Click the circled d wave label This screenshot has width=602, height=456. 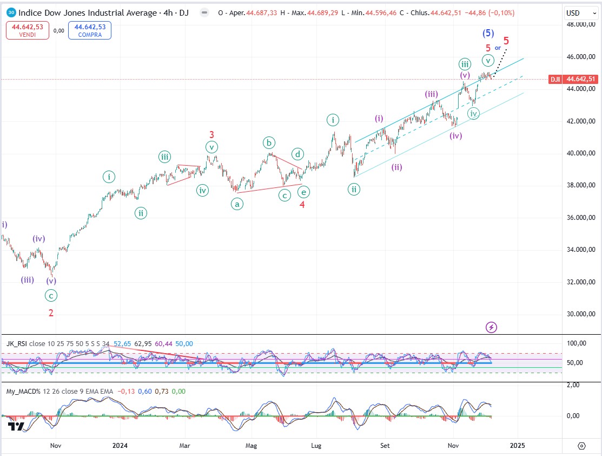coord(297,154)
